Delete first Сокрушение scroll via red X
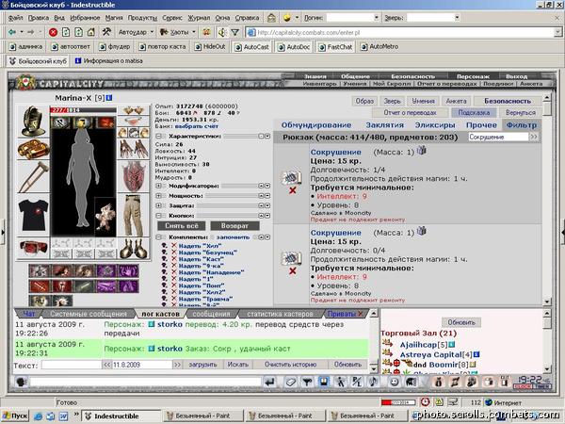The height and width of the screenshot is (424, 565). 293,190
